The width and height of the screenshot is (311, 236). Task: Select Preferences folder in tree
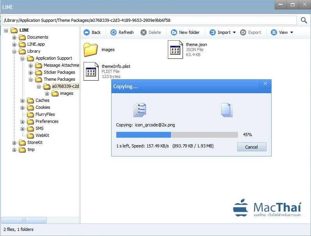(47, 121)
